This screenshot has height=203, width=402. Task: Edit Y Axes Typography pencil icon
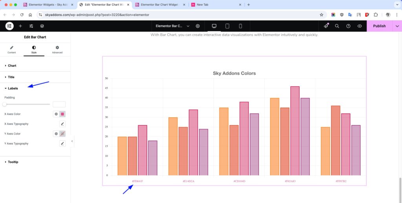pyautogui.click(x=62, y=144)
